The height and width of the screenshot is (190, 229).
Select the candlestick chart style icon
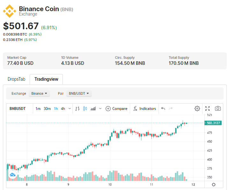point(85,109)
